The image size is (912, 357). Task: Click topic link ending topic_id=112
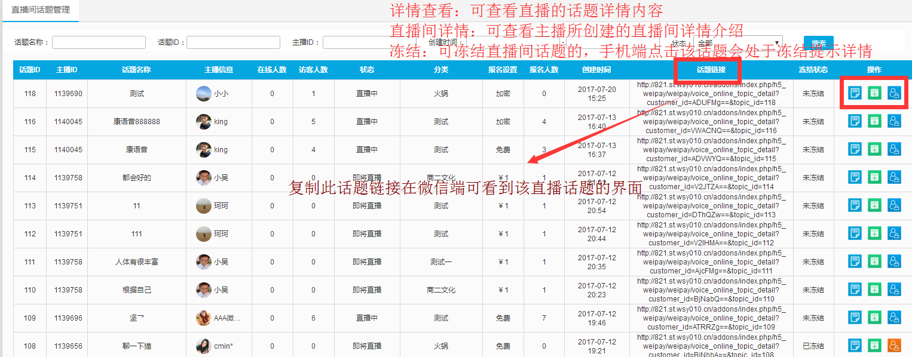point(711,233)
